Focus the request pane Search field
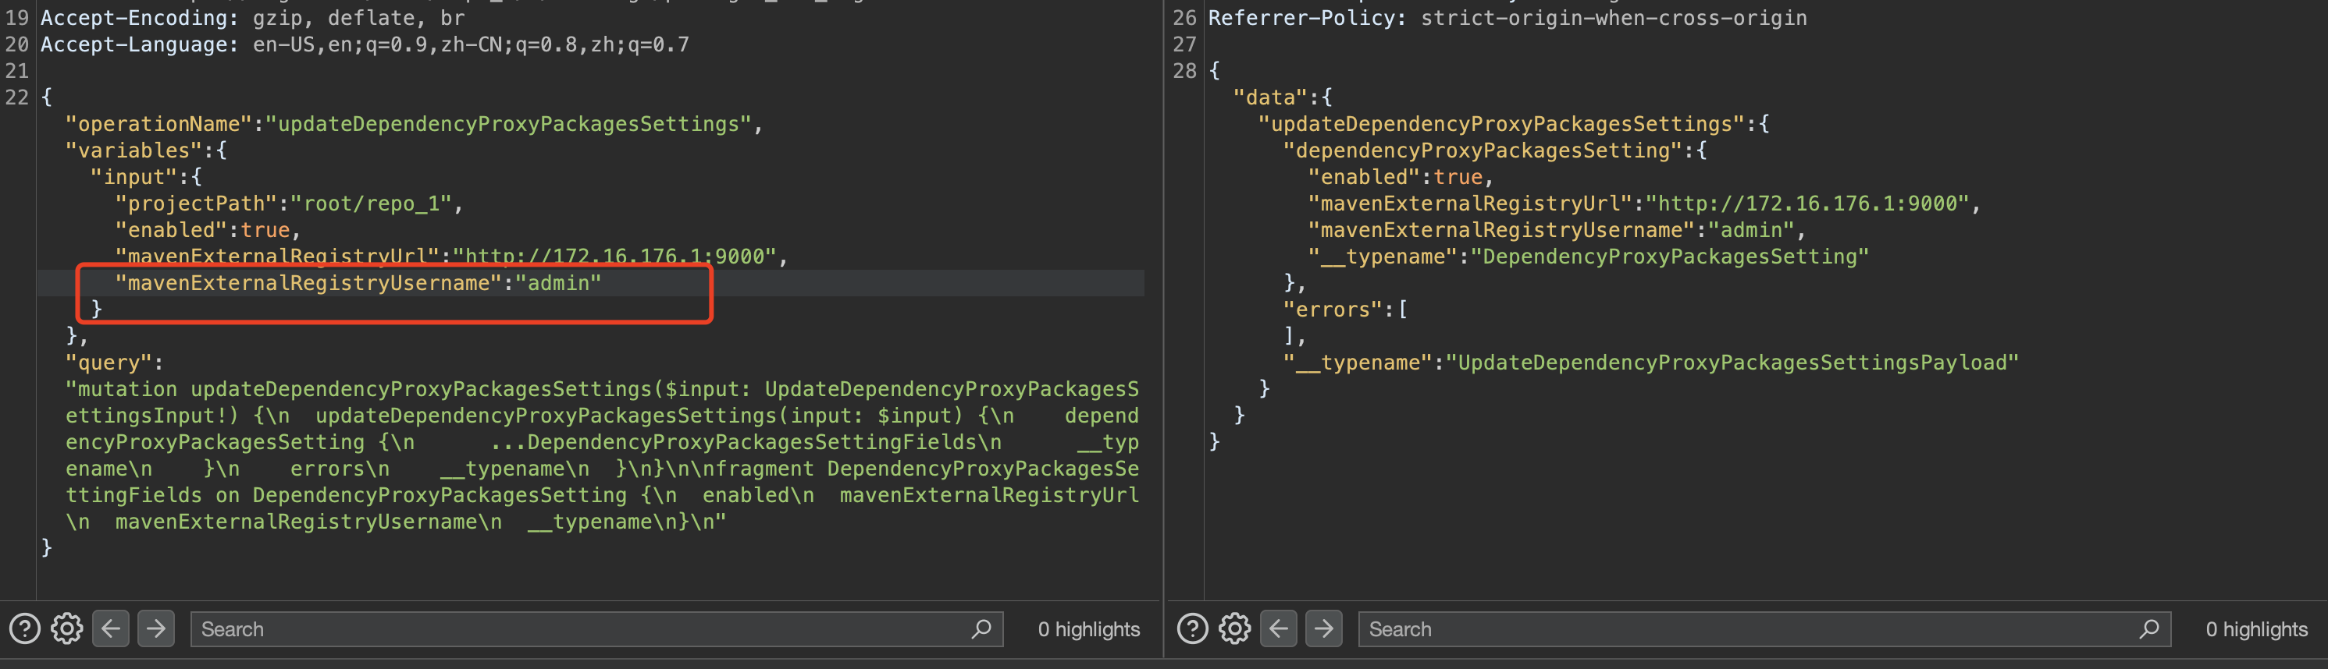Screen dimensions: 2328x669 (x=578, y=629)
